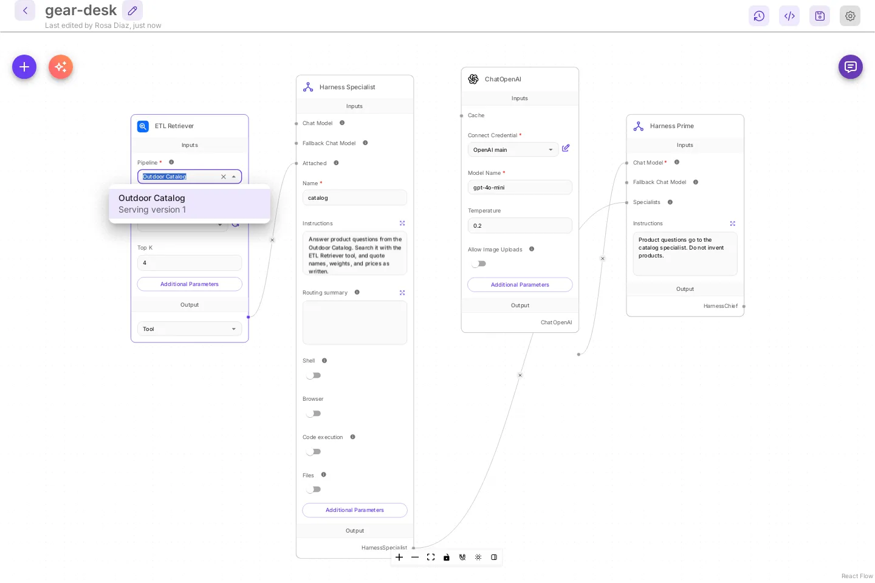Click the save chatflow disk icon
The height and width of the screenshot is (583, 875).
click(x=820, y=16)
